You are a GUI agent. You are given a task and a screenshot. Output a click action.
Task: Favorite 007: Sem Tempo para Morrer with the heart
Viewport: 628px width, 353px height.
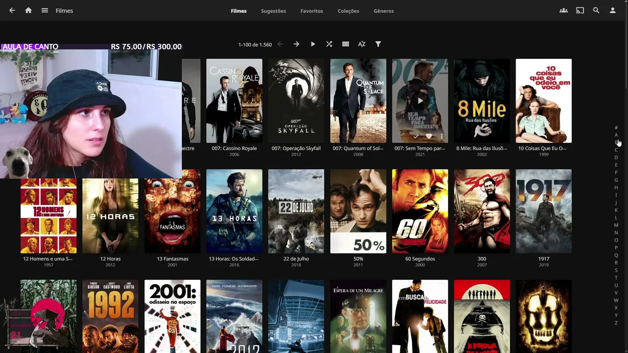(x=429, y=136)
